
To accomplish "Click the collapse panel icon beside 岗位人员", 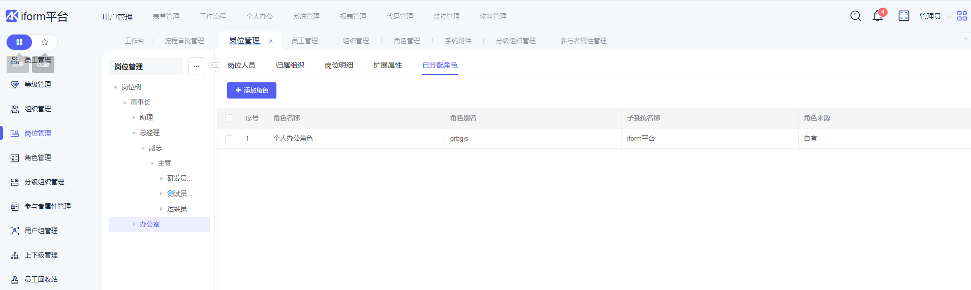I will [x=215, y=65].
